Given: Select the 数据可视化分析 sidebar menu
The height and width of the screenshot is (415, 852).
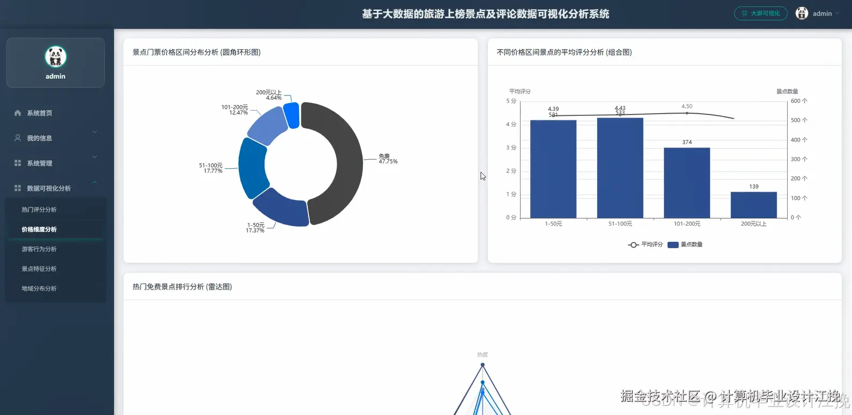Looking at the screenshot, I should 55,188.
